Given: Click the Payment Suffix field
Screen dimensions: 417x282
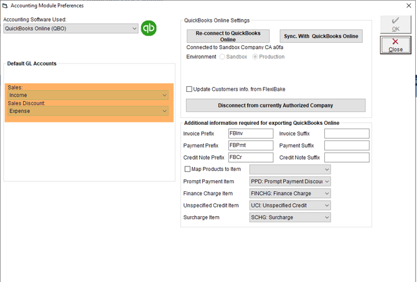Looking at the screenshot, I should pyautogui.click(x=347, y=145).
